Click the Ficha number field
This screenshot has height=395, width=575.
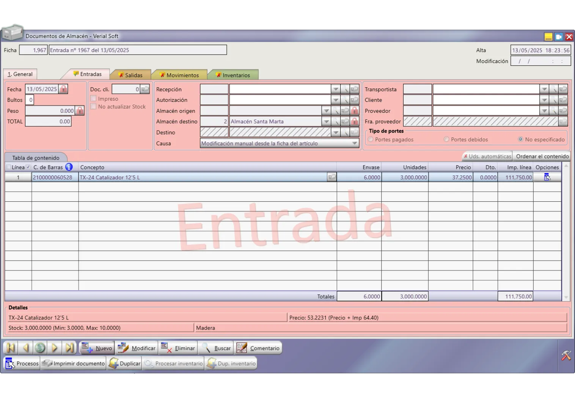point(33,50)
